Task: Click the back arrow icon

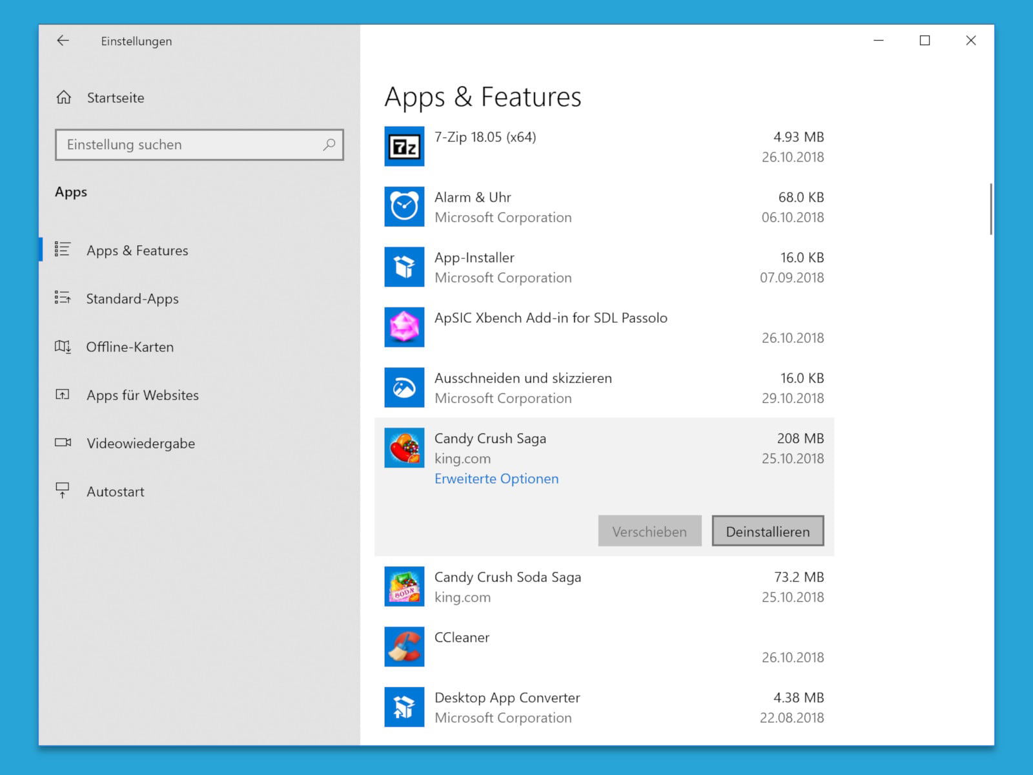Action: [x=63, y=41]
